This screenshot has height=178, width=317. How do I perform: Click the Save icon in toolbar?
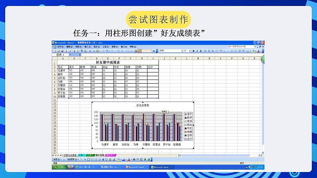[x=62, y=51]
